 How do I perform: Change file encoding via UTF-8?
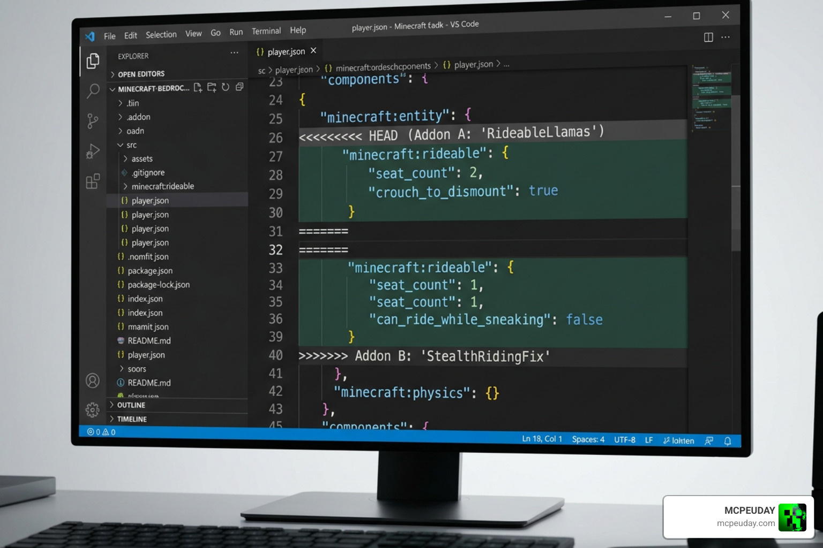624,440
